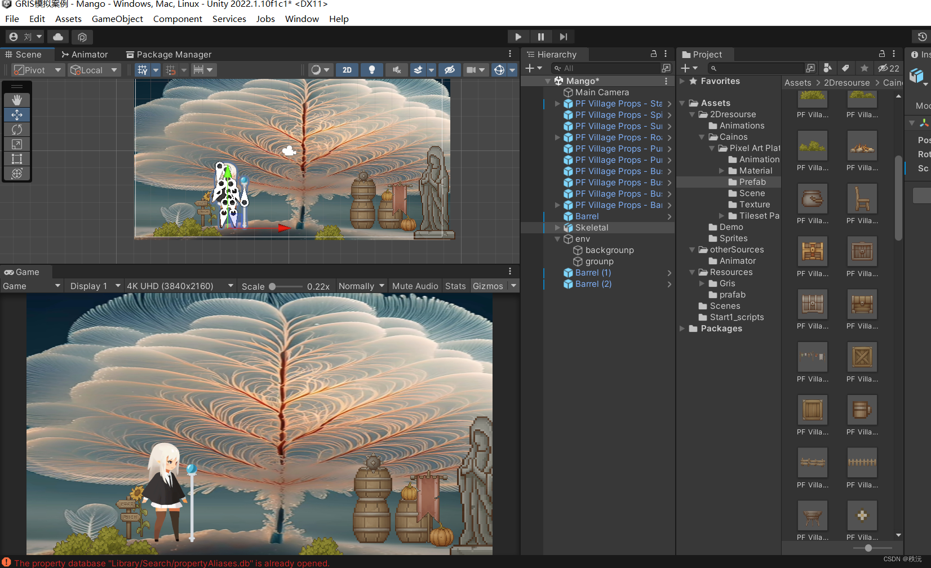Open the Game view mode dropdown

32,286
